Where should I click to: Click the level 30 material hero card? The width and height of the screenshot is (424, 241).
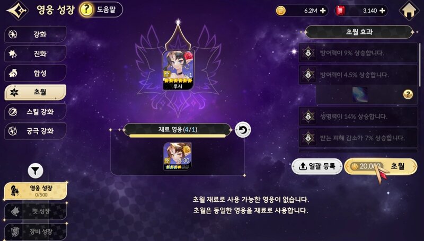178,156
